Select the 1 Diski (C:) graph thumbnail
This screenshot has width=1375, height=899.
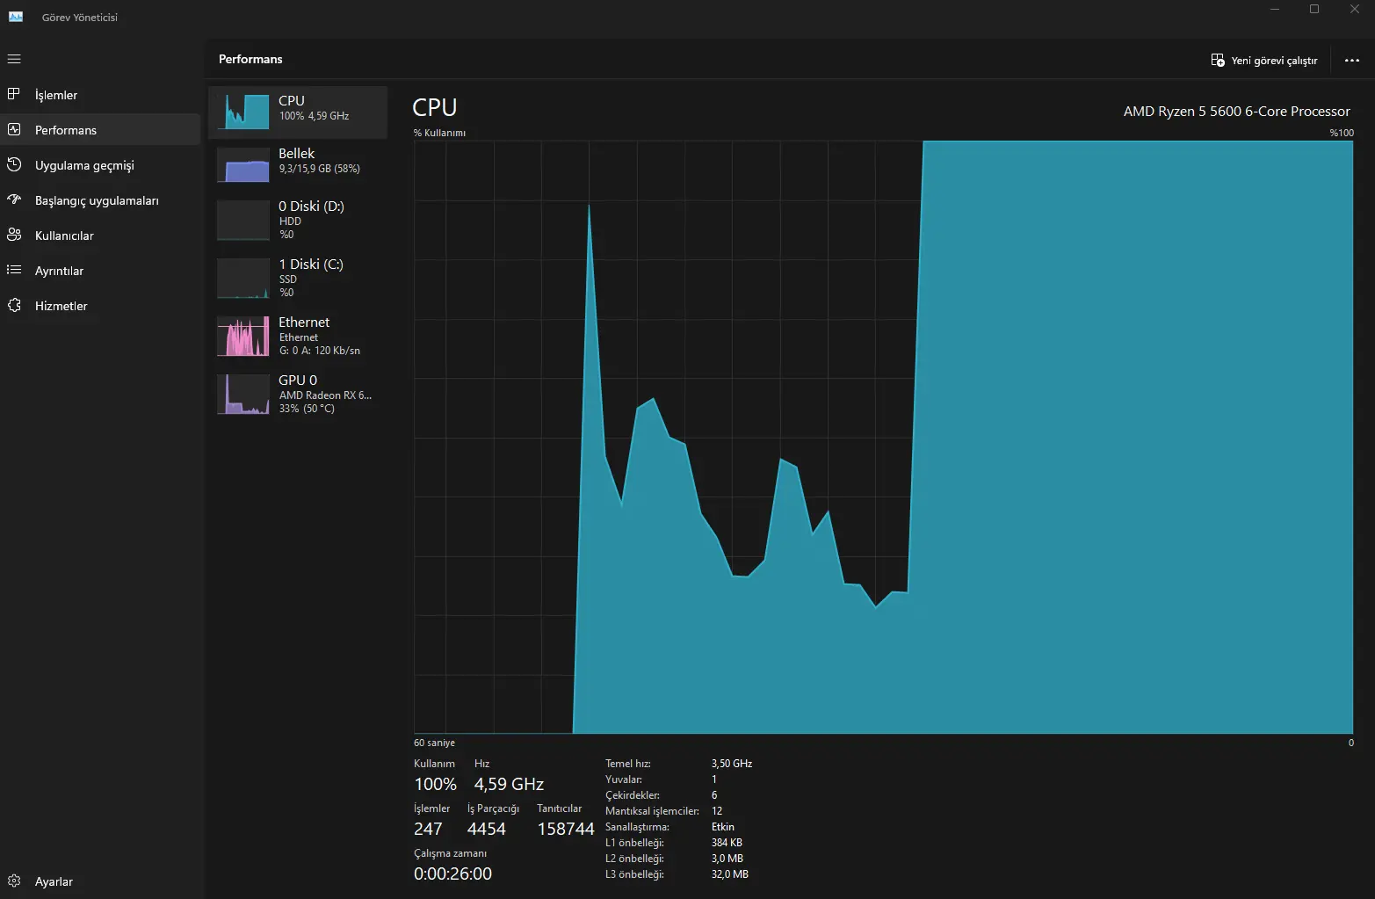(243, 278)
